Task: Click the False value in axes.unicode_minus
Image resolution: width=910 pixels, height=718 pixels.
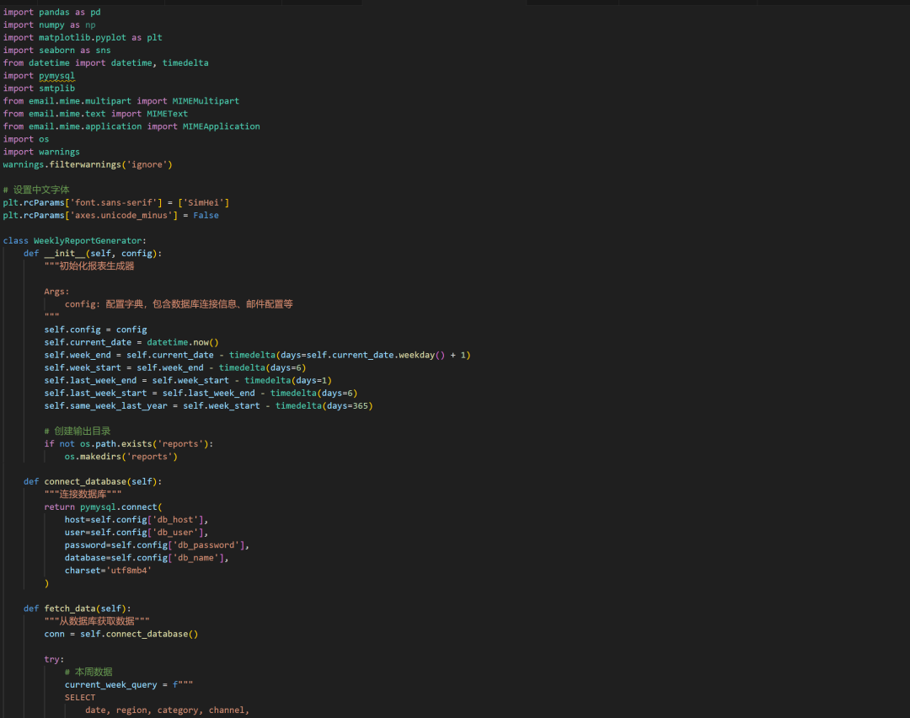Action: [x=205, y=215]
